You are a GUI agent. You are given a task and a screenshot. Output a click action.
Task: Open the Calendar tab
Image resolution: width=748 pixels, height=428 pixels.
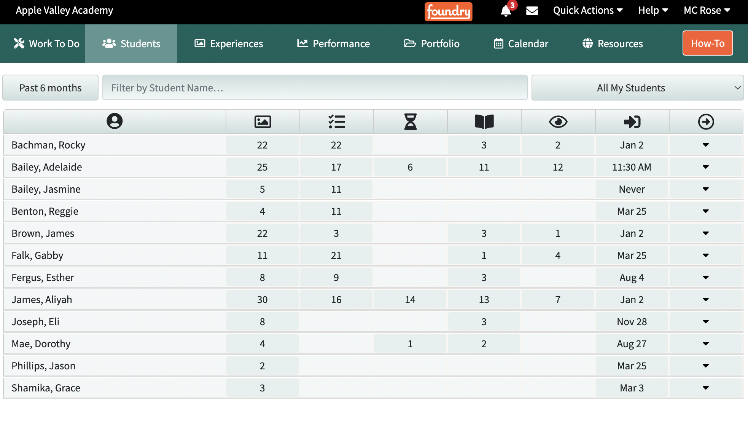521,44
